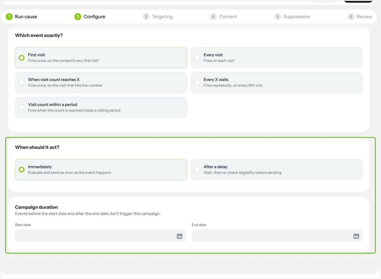Click the "When should it act?" heading
The image size is (381, 279).
click(37, 147)
